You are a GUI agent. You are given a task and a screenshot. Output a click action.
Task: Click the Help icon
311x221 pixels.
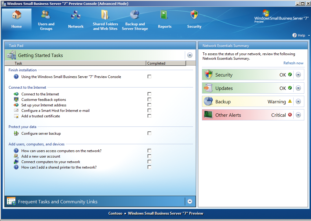294,35
